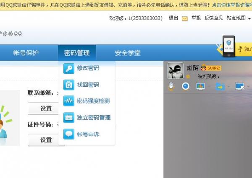The height and width of the screenshot is (178, 252).
Task: Click 点击快速举报诈骗 link in yellow banner
Action: [232, 5]
